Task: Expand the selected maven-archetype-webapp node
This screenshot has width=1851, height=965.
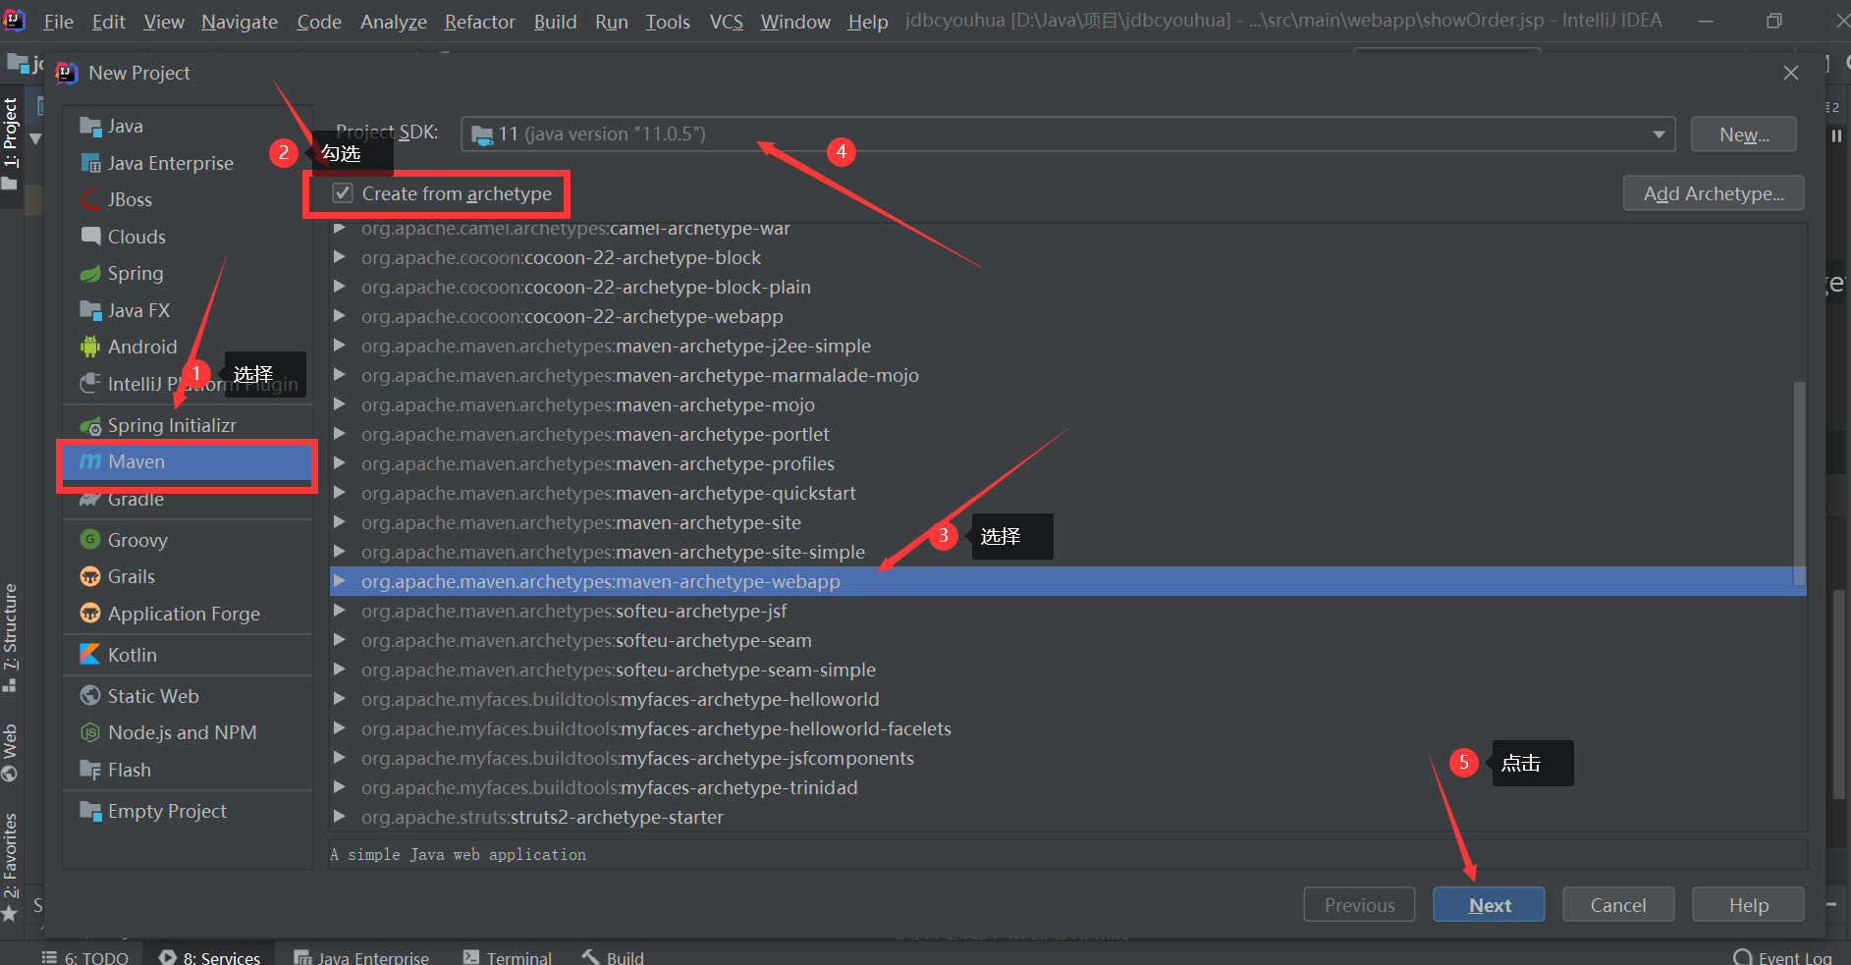Action: pos(340,581)
